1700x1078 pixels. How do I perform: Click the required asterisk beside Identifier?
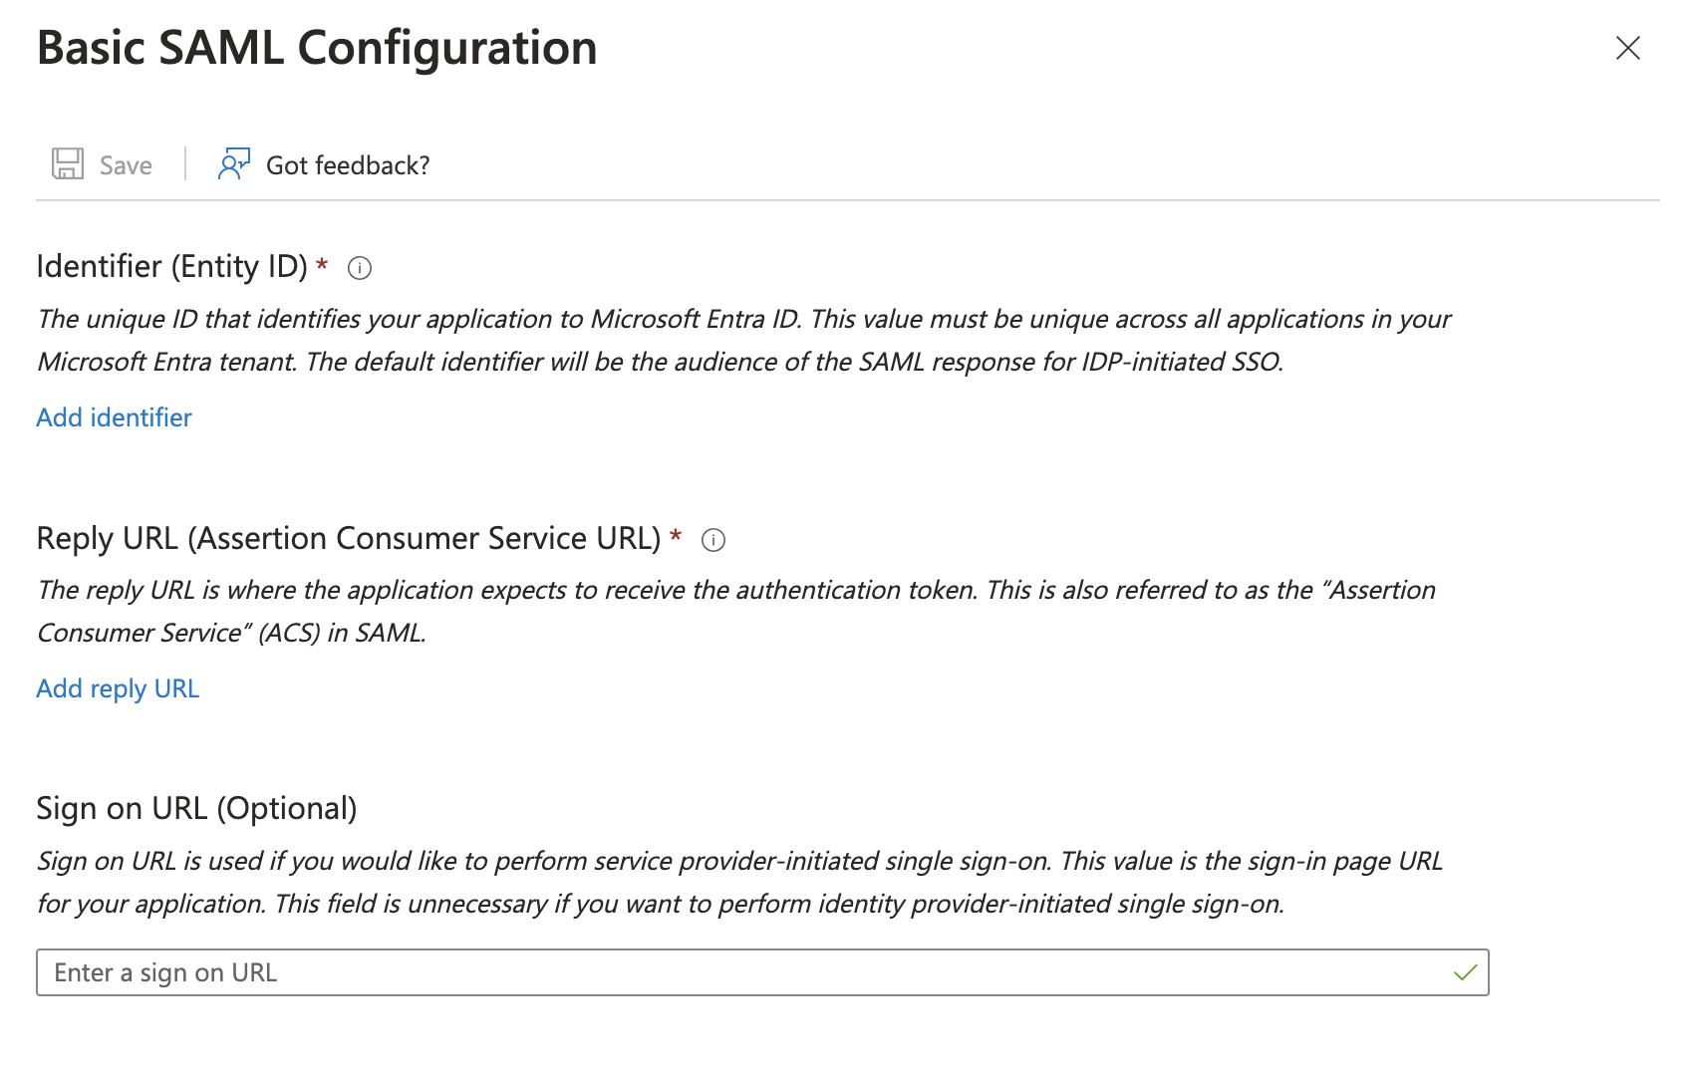point(321,264)
